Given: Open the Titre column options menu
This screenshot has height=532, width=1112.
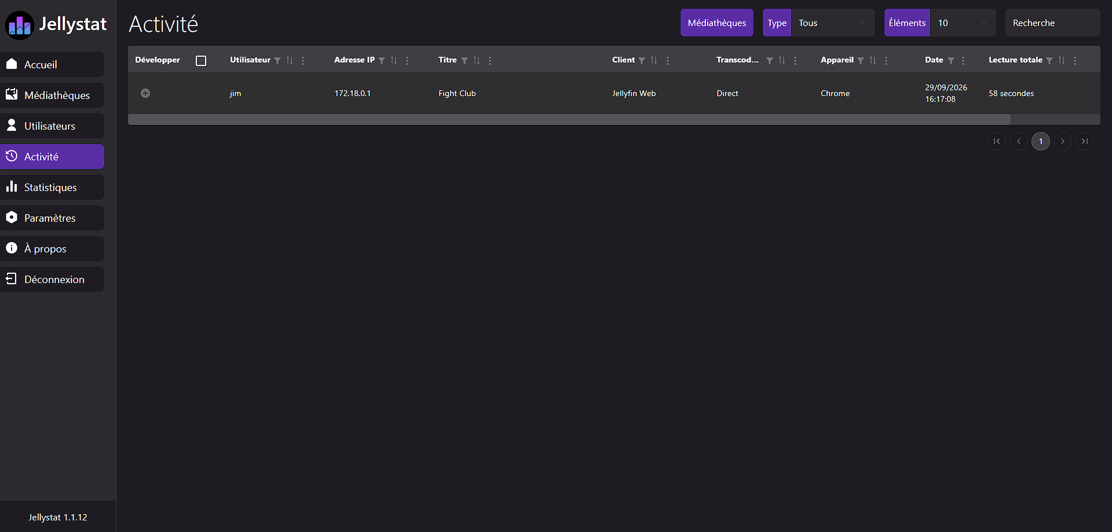Looking at the screenshot, I should pyautogui.click(x=490, y=60).
